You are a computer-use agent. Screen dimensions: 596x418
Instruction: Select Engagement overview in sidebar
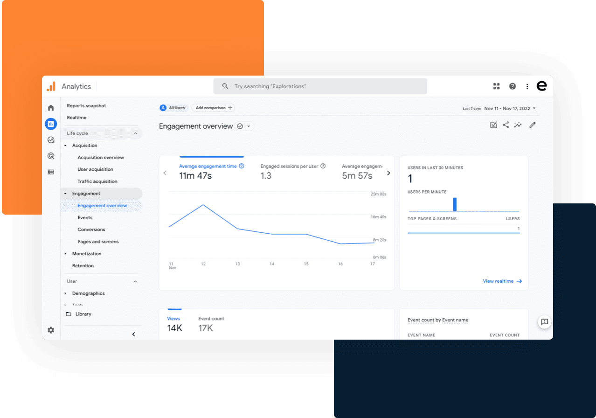point(102,206)
